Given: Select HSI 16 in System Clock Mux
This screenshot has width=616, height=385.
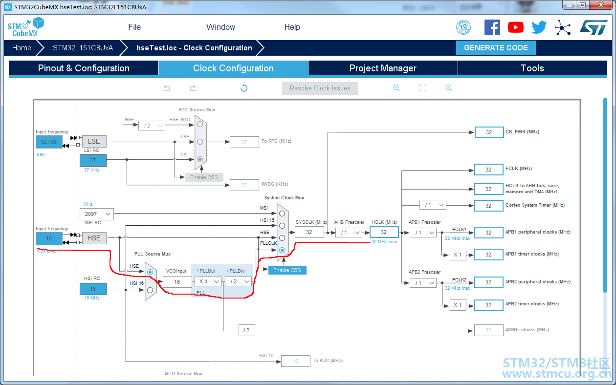Looking at the screenshot, I should [282, 226].
